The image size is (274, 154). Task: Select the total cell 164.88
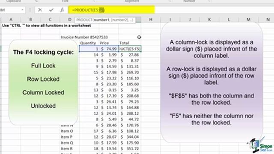click(130, 107)
